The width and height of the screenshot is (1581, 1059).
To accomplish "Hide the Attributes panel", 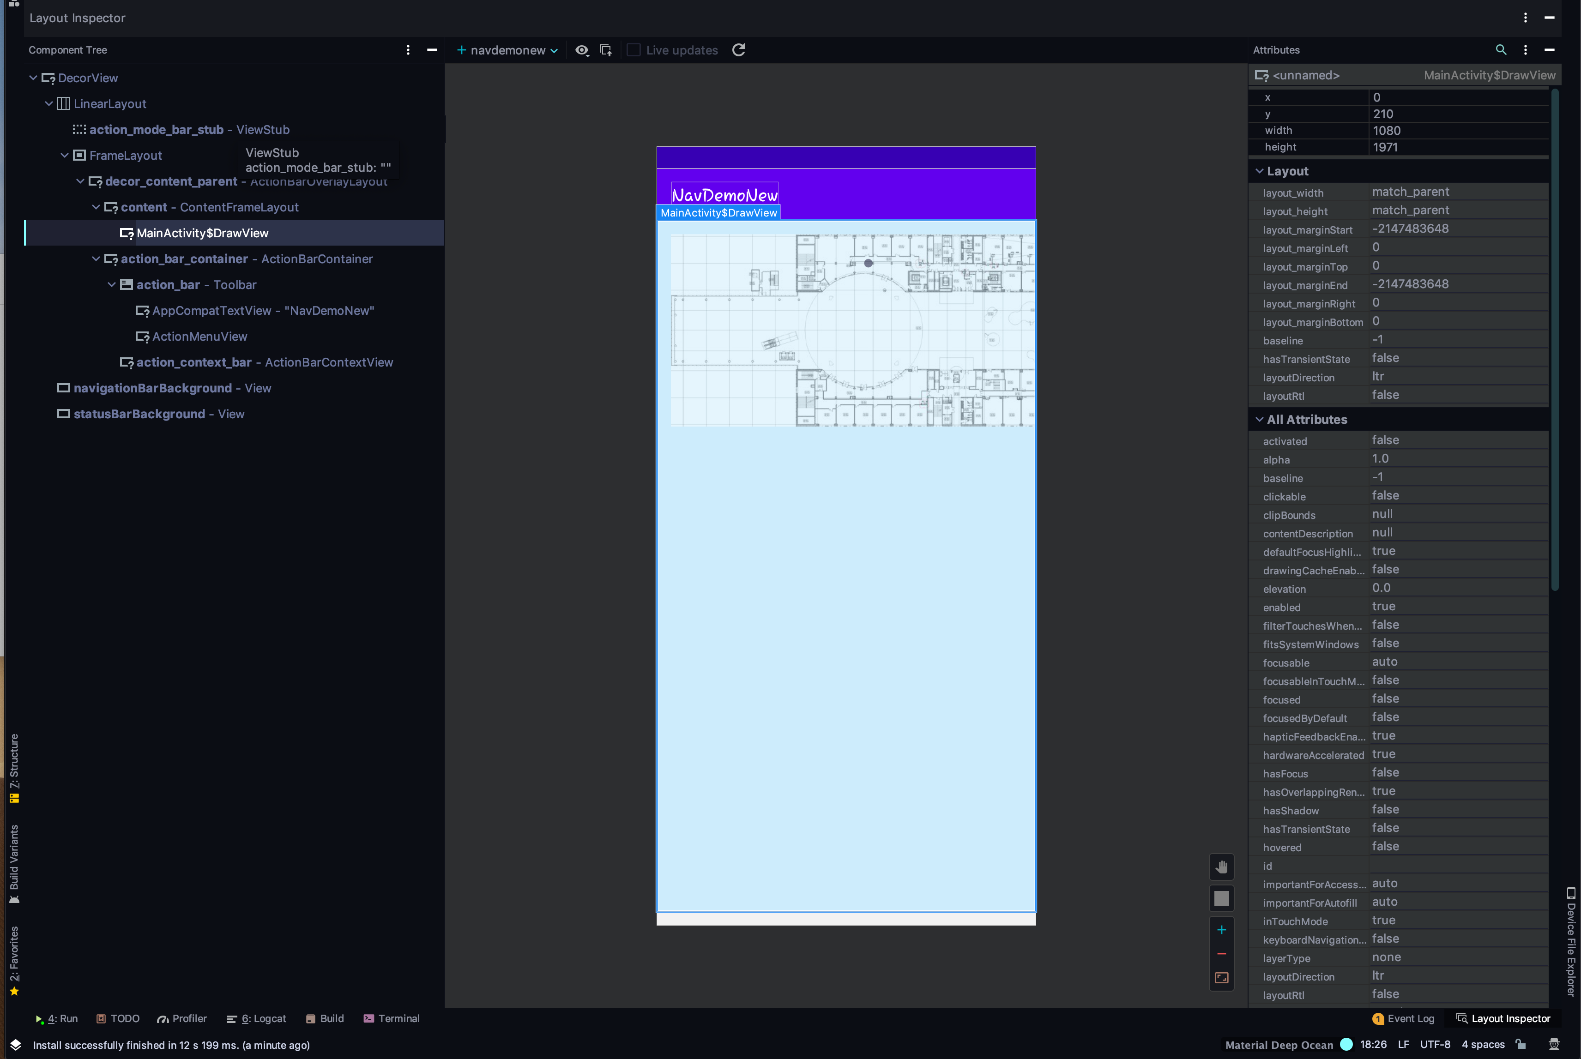I will 1550,50.
